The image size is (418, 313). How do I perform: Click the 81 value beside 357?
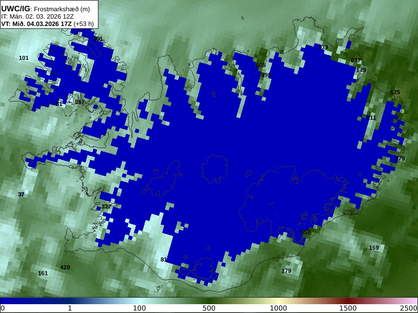pyautogui.click(x=59, y=104)
